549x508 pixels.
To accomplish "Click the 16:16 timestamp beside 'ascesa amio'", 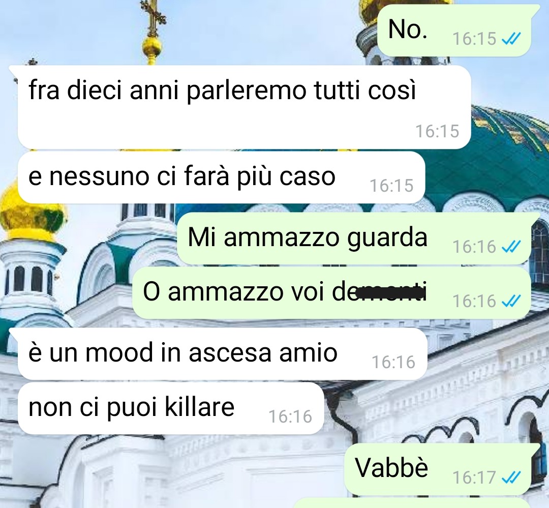I will pyautogui.click(x=393, y=362).
